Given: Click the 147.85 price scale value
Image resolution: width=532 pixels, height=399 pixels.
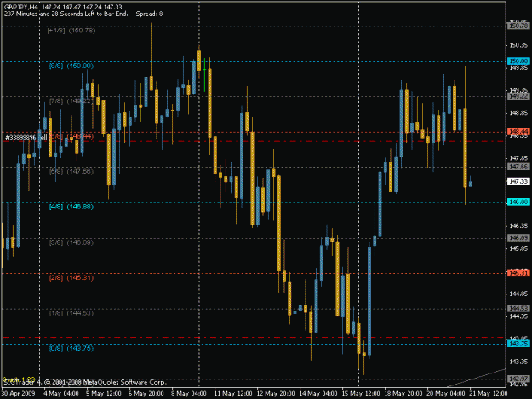Looking at the screenshot, I should (x=518, y=158).
